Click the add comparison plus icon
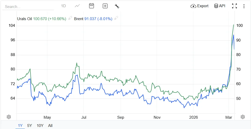The height and width of the screenshot is (129, 251). (105, 6)
